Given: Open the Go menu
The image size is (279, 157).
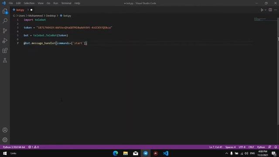Looking at the screenshot, I should point(48,3).
